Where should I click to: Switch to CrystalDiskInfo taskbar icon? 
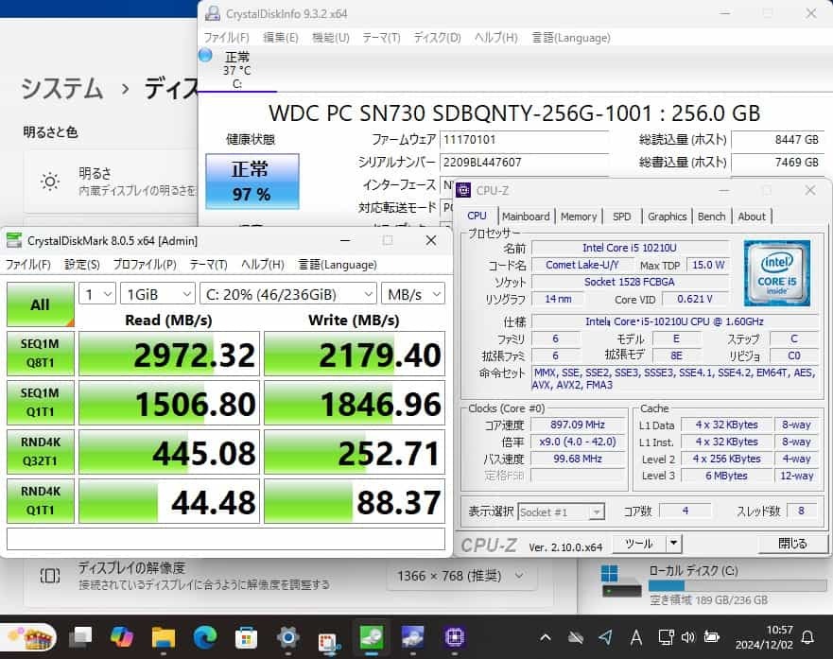413,636
